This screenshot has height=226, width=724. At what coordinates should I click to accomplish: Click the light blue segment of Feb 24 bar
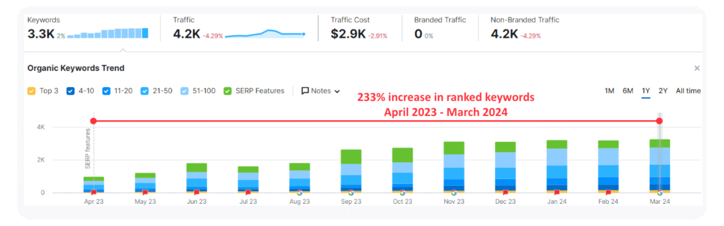pyautogui.click(x=608, y=157)
